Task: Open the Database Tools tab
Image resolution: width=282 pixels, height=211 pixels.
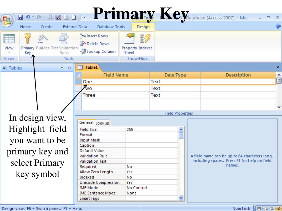Action: [x=111, y=27]
